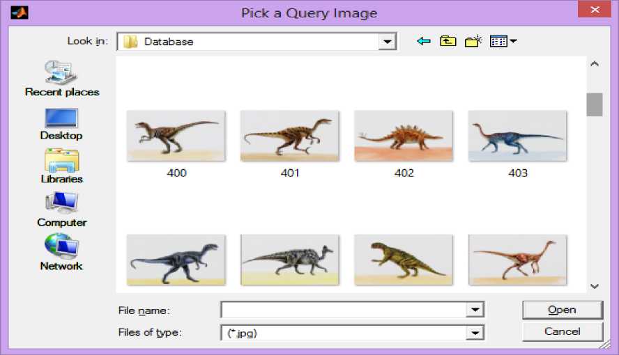619x355 pixels.
Task: Open Network location in sidebar
Action: coord(61,253)
